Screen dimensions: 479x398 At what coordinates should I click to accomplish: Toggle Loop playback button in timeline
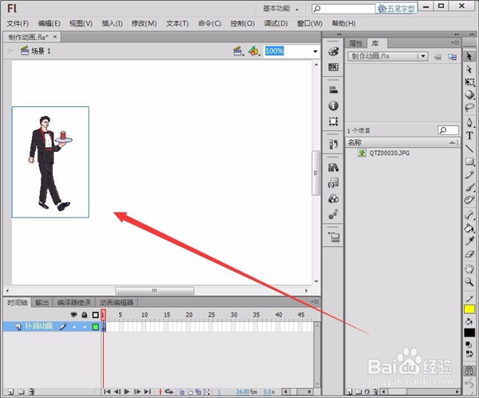169,392
